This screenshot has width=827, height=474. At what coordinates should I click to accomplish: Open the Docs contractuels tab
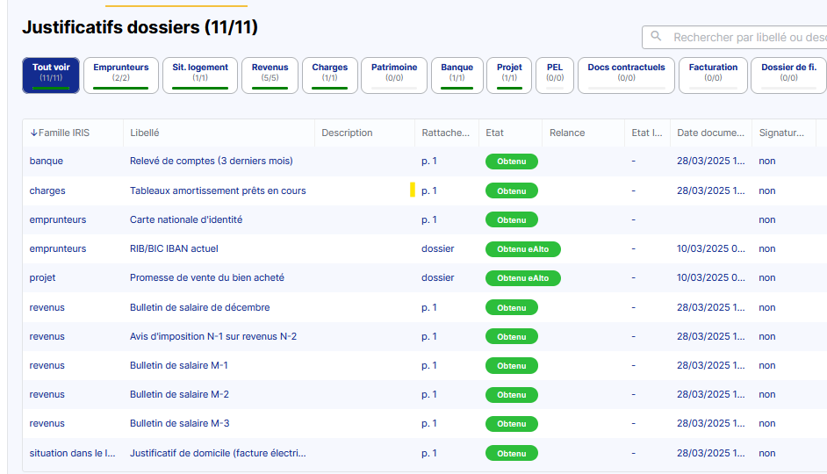(x=626, y=75)
